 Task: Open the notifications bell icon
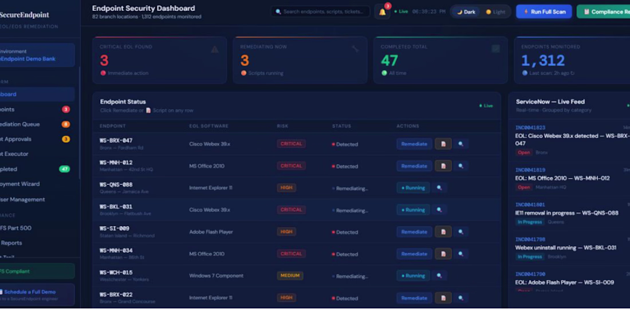[382, 11]
